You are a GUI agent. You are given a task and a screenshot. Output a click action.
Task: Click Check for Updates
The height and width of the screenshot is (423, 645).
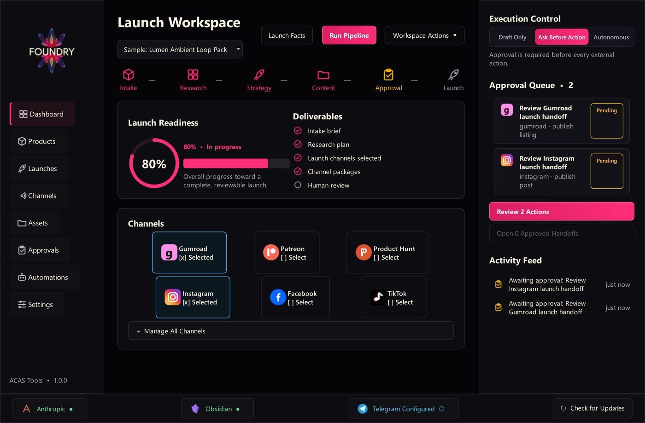tap(592, 408)
